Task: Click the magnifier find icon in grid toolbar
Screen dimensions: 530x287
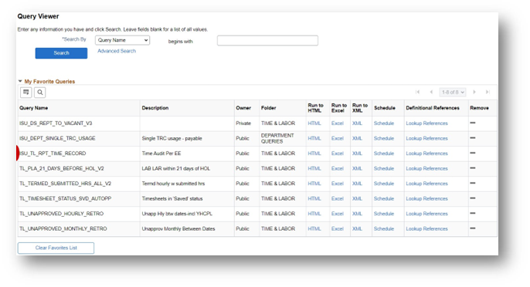Action: (40, 92)
